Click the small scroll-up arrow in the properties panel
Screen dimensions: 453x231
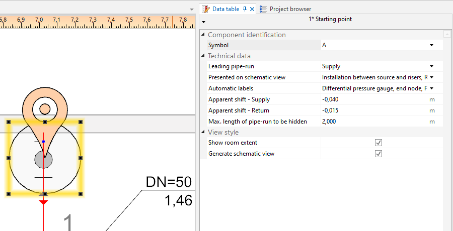click(x=446, y=35)
